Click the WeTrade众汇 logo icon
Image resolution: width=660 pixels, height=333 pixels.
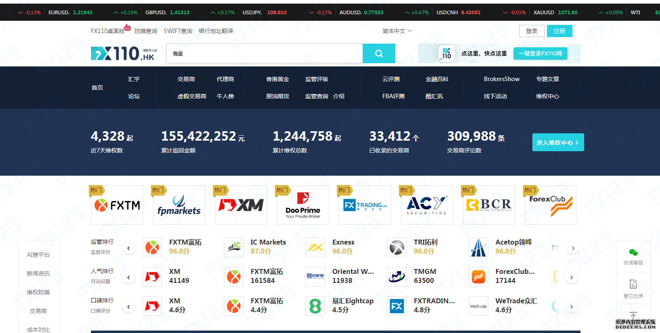[478, 306]
